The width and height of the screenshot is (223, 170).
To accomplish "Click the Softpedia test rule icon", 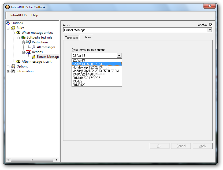I will coord(23,37).
